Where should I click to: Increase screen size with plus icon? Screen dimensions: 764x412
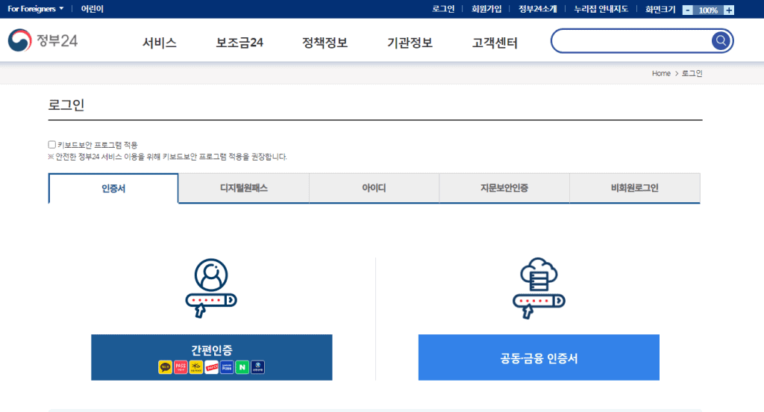[729, 10]
